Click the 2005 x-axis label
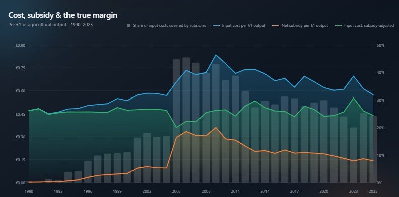399x197 pixels. [176, 191]
